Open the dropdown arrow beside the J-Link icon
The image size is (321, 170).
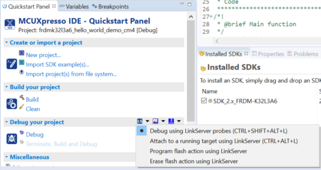click(x=179, y=121)
